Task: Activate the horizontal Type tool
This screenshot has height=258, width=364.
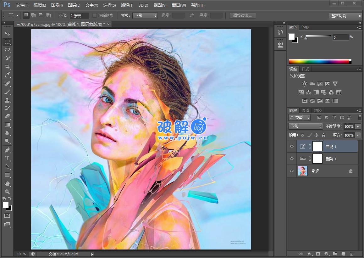Action: pyautogui.click(x=7, y=158)
